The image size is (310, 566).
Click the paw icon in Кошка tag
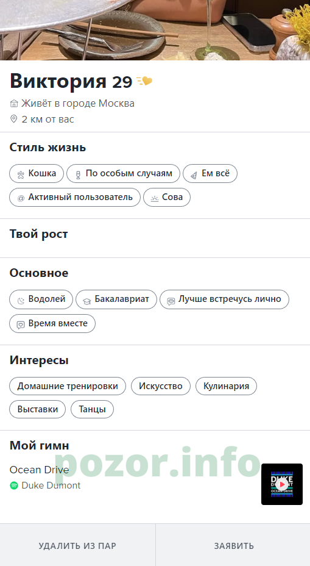tap(21, 175)
